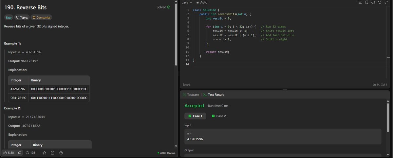This screenshot has height=158, width=393.
Task: Like the problem with thumbs-up 5.8K
Action: (x=9, y=153)
